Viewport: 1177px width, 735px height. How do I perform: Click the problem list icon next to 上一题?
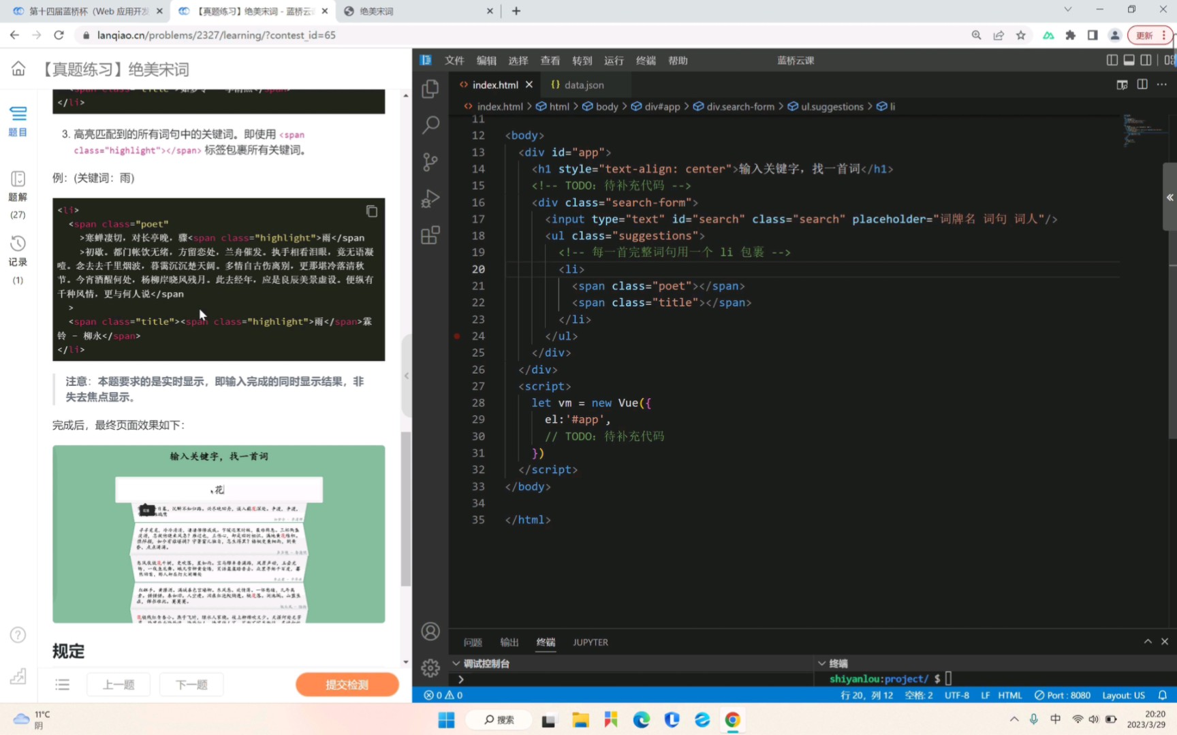(x=63, y=685)
